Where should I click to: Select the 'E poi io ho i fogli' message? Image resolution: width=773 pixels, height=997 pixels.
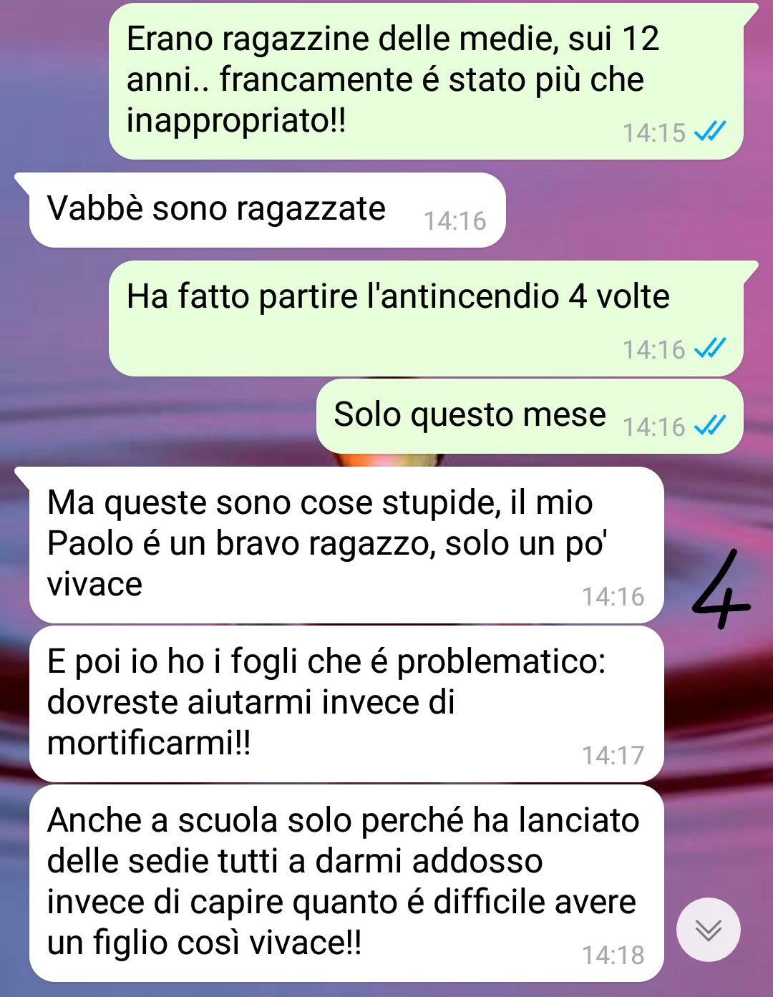[x=346, y=704]
